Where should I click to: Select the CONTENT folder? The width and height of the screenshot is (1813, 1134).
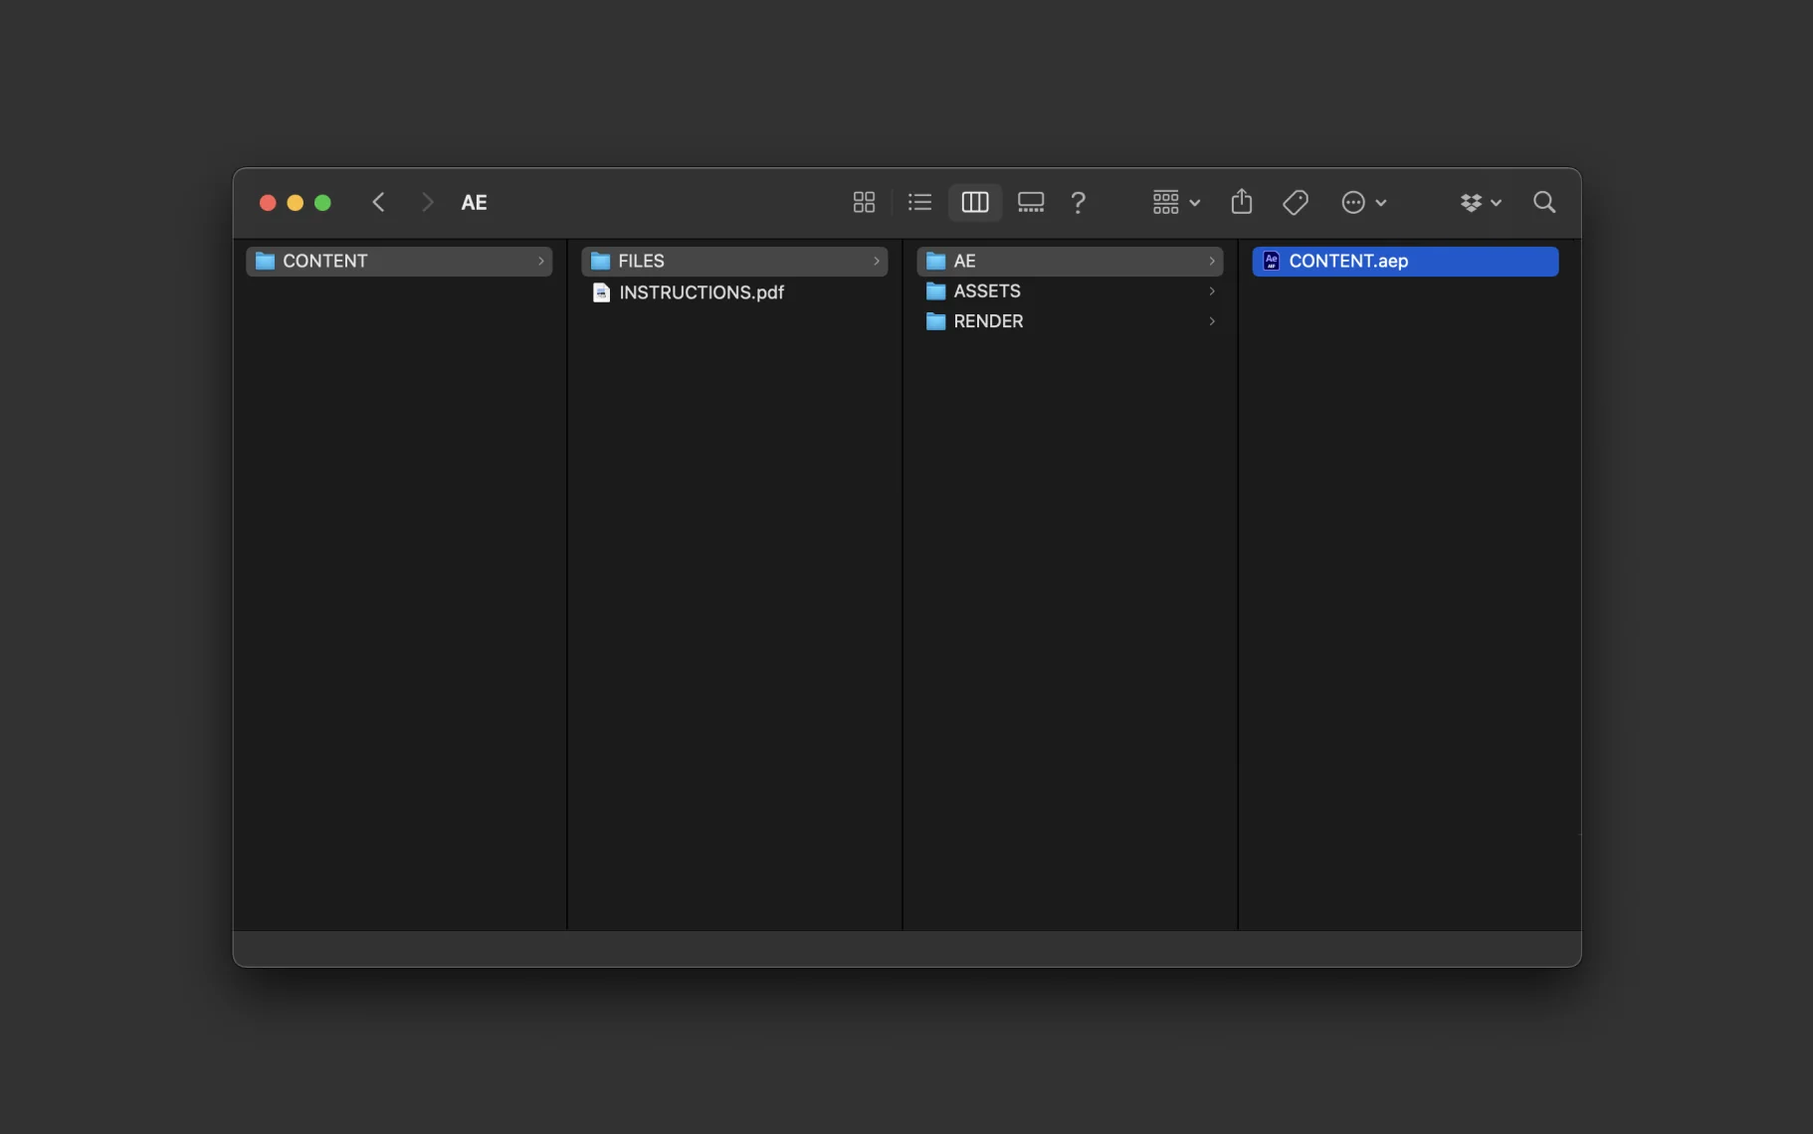click(x=325, y=261)
